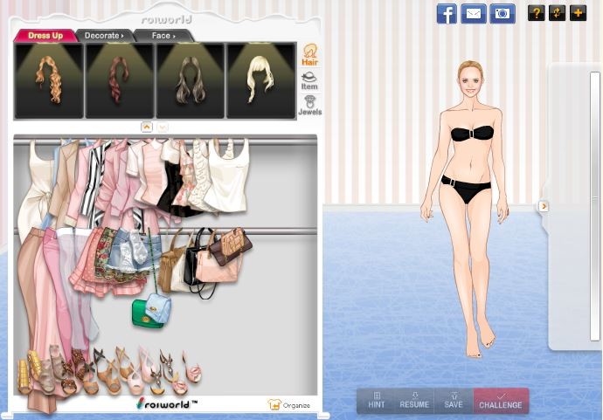The image size is (603, 420).
Task: Open help with the question mark icon
Action: click(537, 13)
